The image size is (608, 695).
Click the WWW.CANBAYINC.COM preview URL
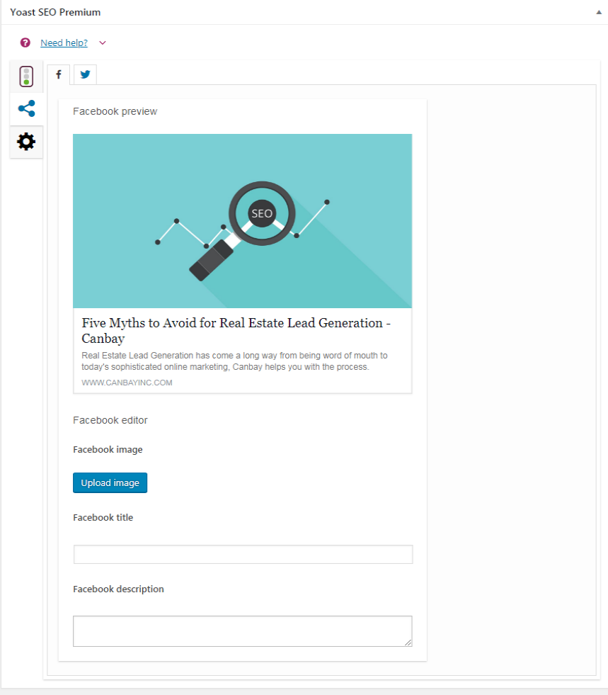pos(127,383)
